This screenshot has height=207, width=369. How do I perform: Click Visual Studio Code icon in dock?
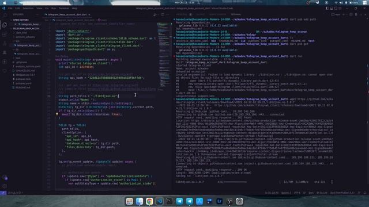tap(159, 201)
